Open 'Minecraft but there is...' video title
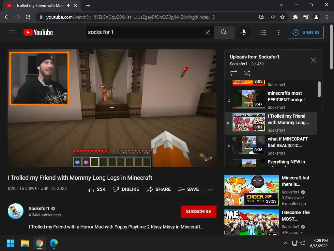 [296, 181]
